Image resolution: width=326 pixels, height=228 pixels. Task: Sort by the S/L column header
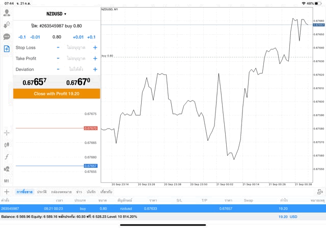coord(179,200)
